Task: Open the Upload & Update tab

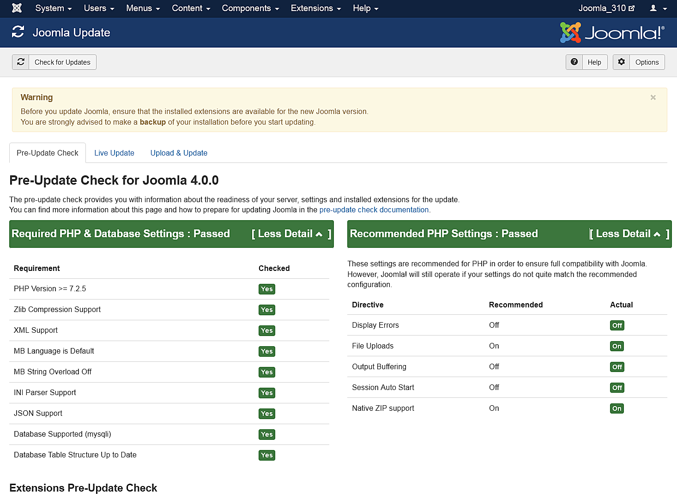Action: (179, 153)
